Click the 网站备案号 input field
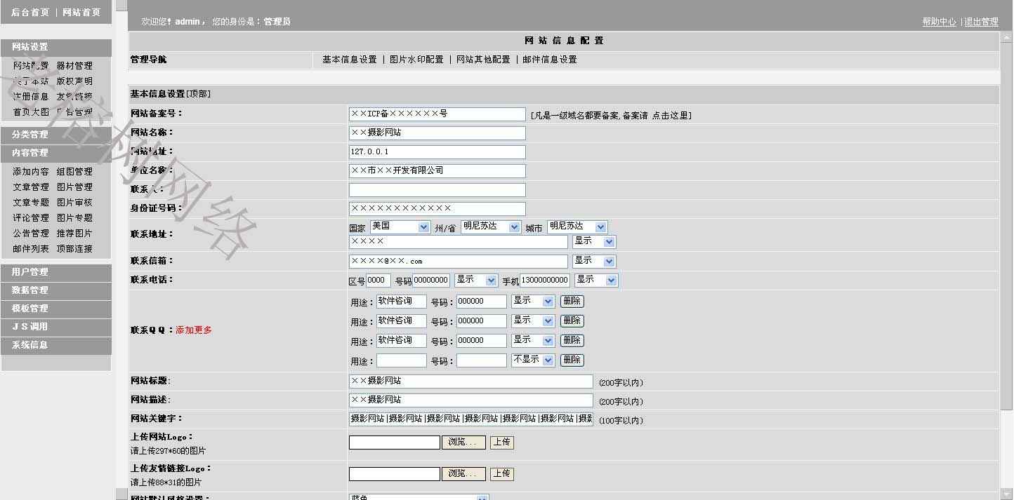The width and height of the screenshot is (1014, 500). tap(437, 114)
